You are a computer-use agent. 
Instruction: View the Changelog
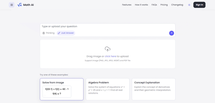pos(177,5)
